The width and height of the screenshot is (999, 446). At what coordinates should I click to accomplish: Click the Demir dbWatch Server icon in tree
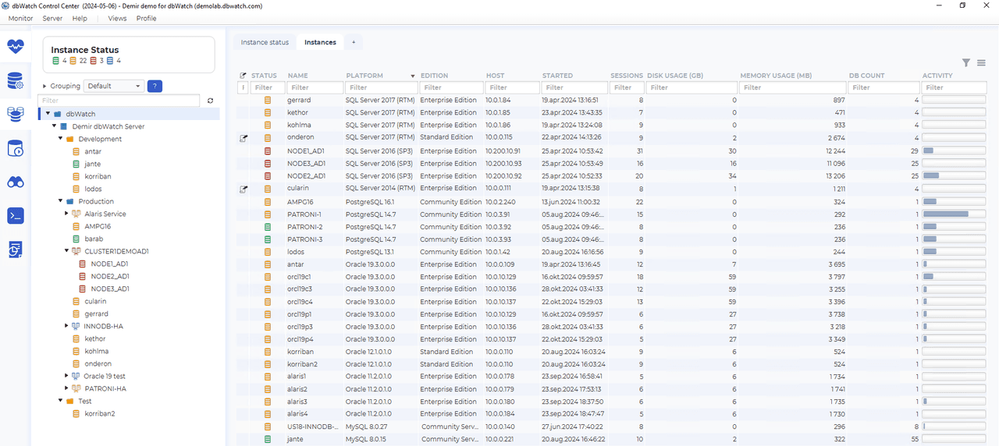click(x=63, y=126)
